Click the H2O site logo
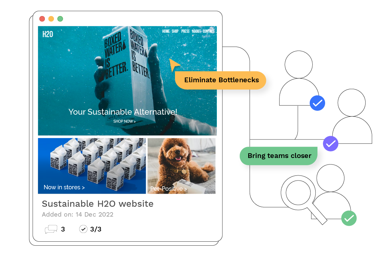390x269 pixels. tap(48, 34)
